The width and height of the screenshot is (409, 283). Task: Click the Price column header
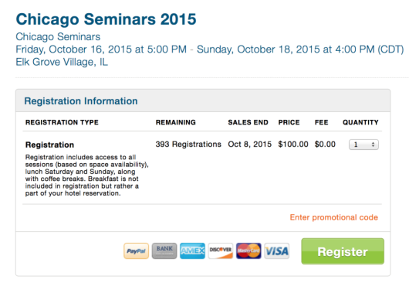[289, 122]
